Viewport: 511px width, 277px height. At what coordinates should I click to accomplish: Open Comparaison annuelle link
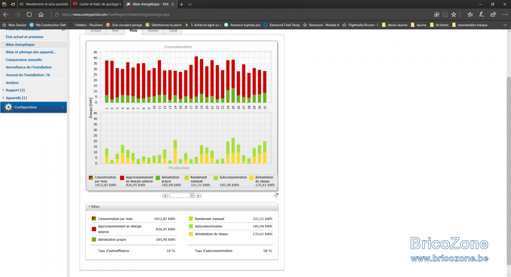(24, 60)
